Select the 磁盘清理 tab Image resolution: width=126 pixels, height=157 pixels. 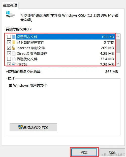pyautogui.click(x=10, y=5)
